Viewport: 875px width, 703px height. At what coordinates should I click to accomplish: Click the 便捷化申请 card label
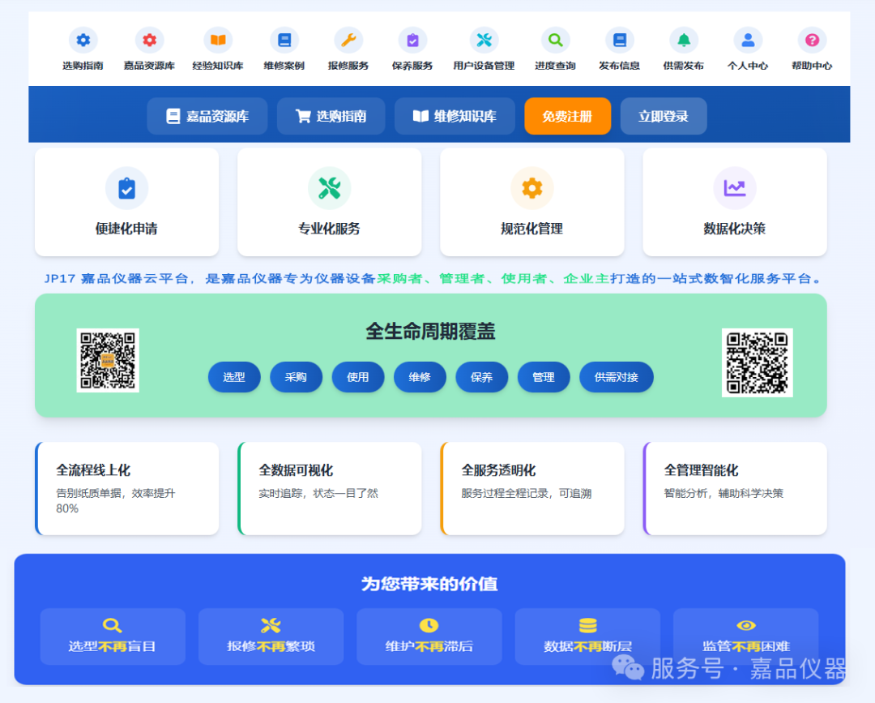click(x=126, y=229)
